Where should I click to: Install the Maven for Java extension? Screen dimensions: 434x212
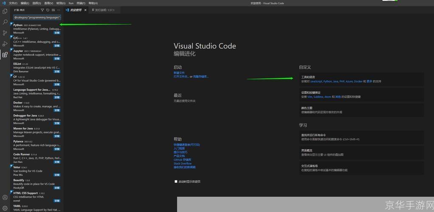[x=57, y=136]
